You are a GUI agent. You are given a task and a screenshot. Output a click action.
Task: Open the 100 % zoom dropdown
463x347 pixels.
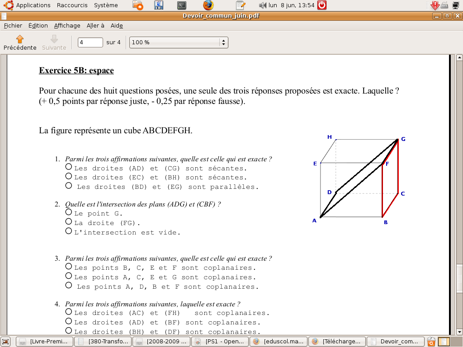[x=179, y=42]
